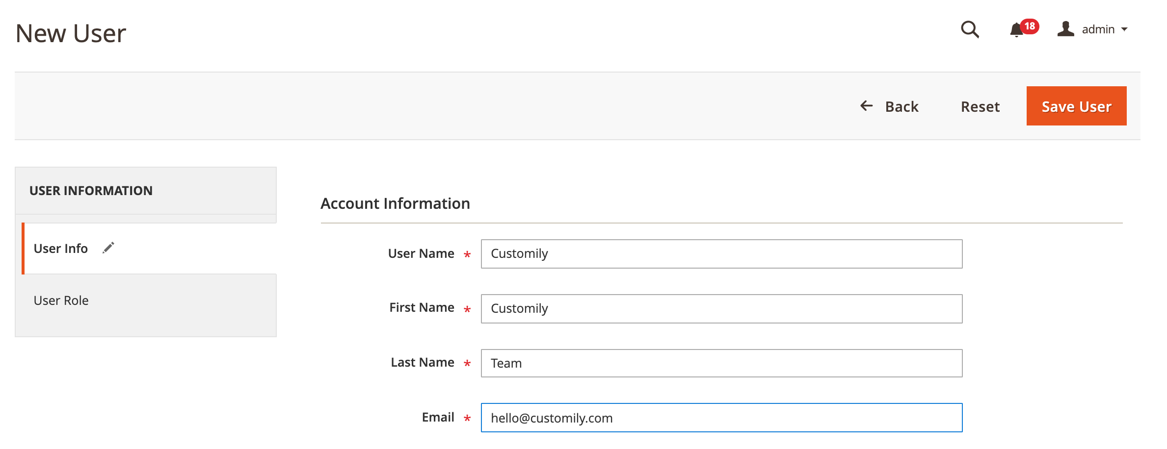The width and height of the screenshot is (1167, 449).
Task: Switch to the User Role tab
Action: coord(61,300)
